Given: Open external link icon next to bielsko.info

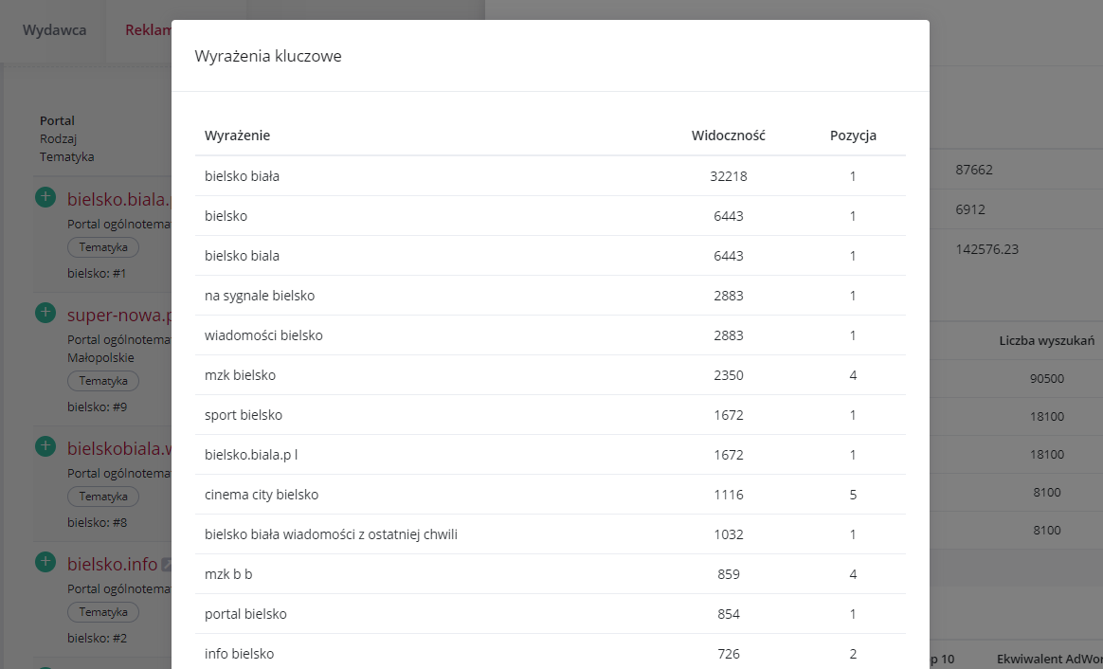Looking at the screenshot, I should point(167,564).
